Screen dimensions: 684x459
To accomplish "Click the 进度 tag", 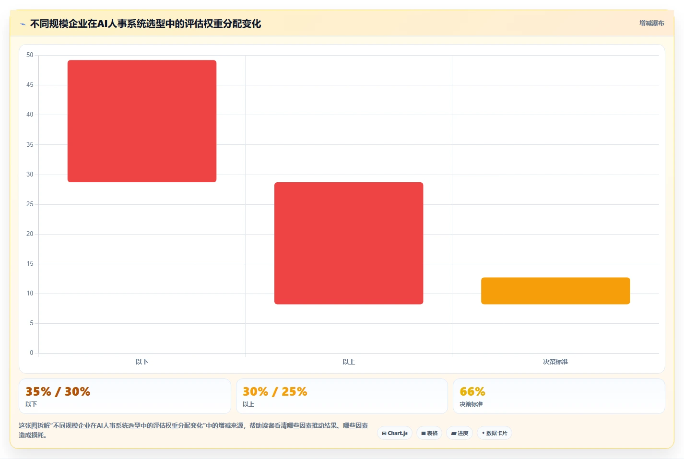I will point(460,433).
